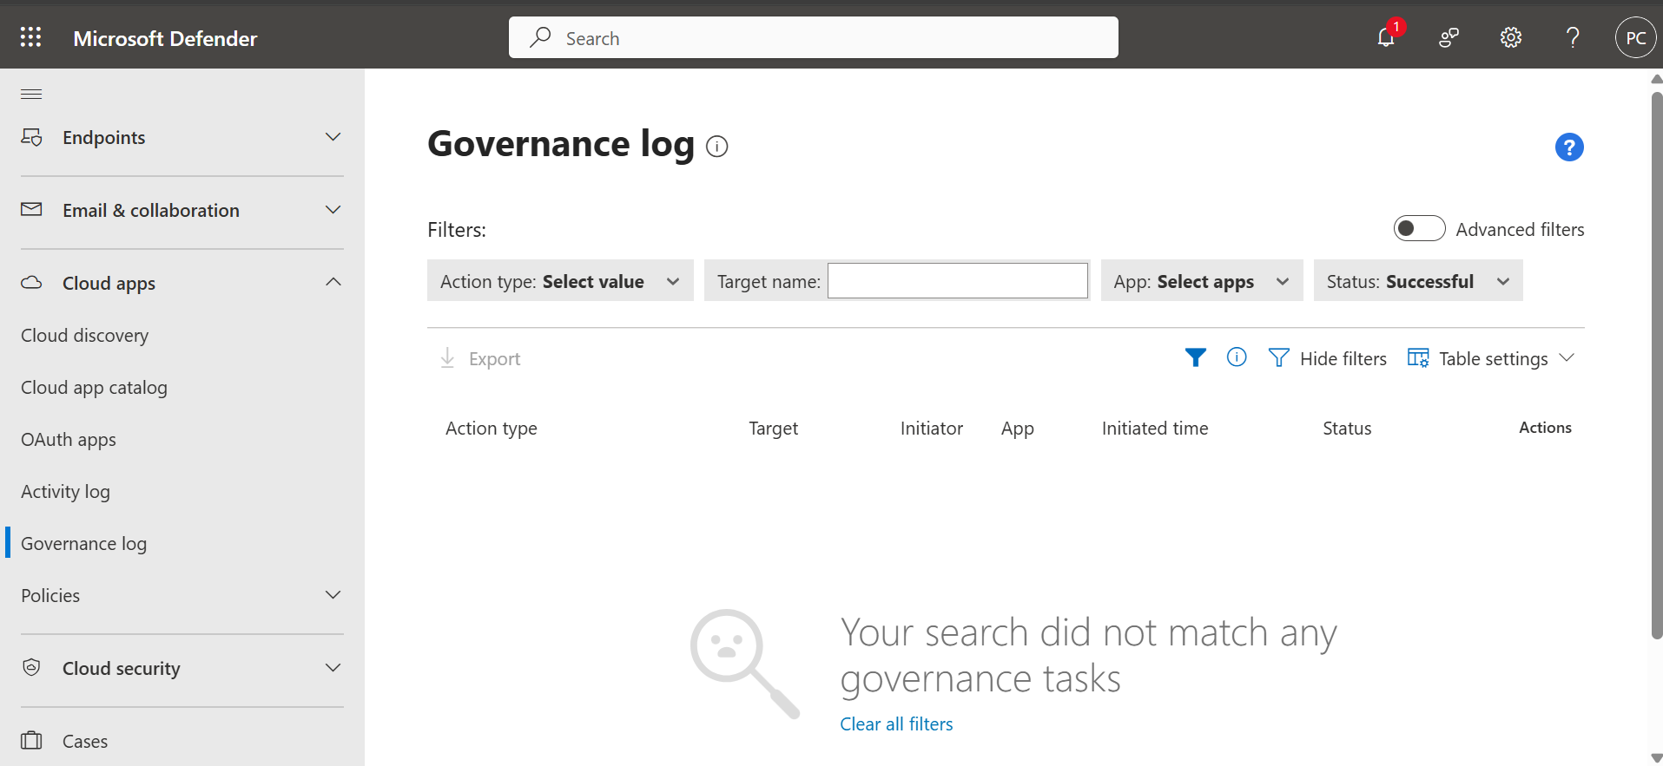Click the Export download arrow icon
The width and height of the screenshot is (1663, 766).
click(447, 357)
